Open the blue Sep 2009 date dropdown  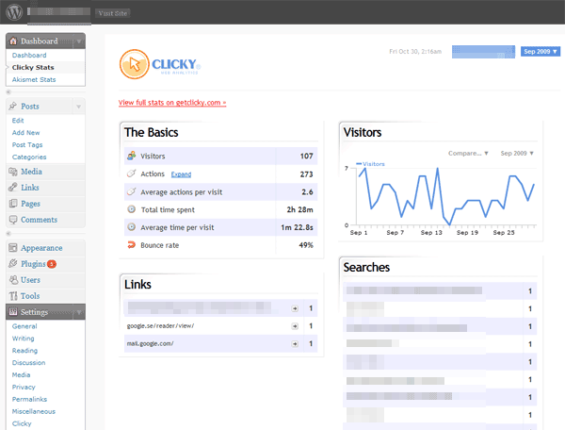[541, 52]
